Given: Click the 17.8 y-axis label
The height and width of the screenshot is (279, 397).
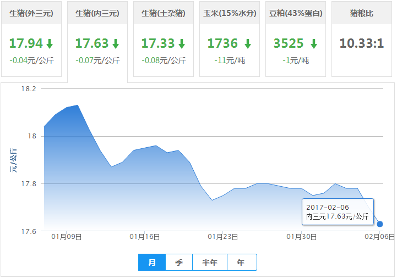Looking at the screenshot, I should tap(29, 184).
